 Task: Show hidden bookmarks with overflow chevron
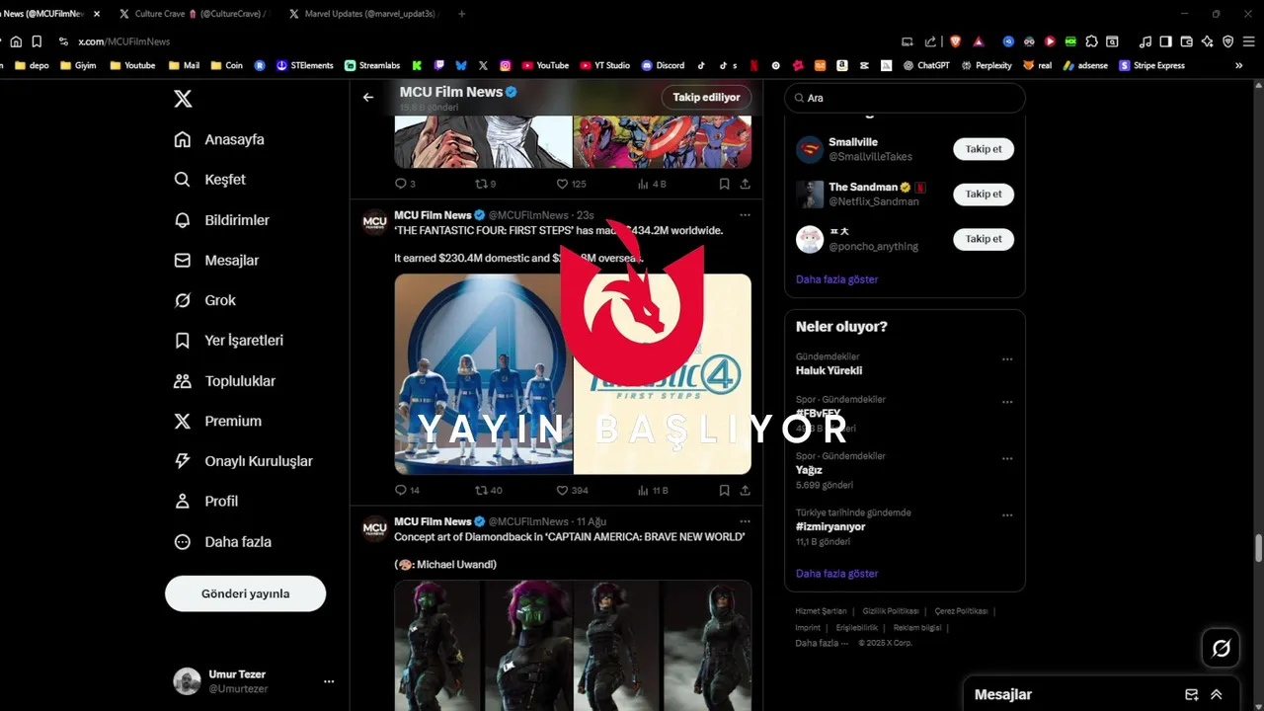[1238, 65]
